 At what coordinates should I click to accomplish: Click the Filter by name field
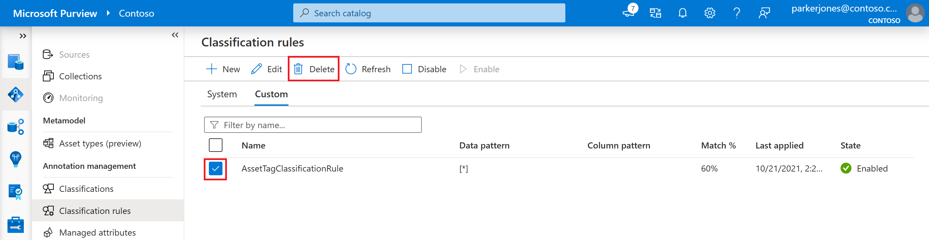point(313,125)
